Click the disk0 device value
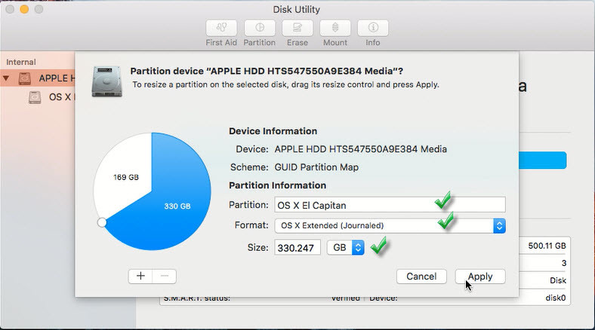Viewport: 595px width, 330px height. click(x=556, y=298)
